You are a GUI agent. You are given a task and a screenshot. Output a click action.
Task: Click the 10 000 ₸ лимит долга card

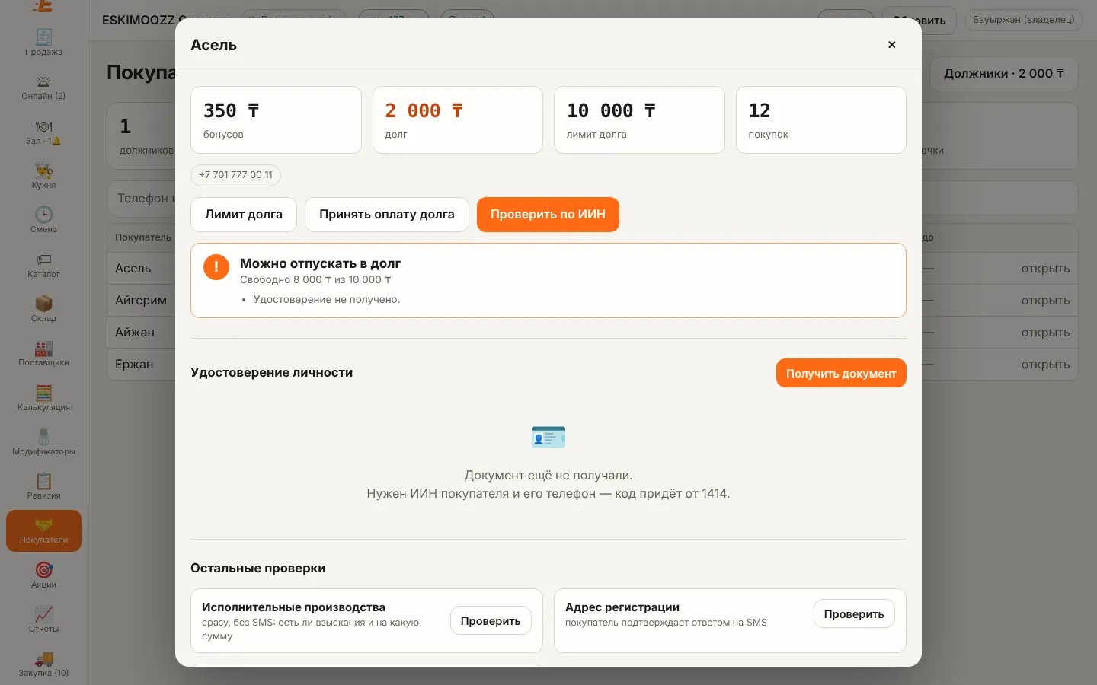639,119
